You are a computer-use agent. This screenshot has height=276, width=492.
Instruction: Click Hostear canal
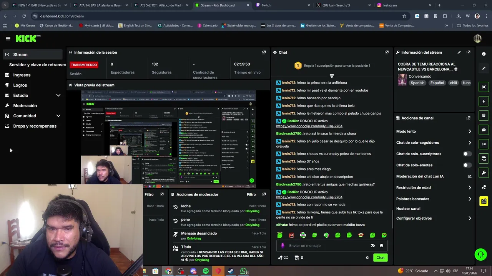pyautogui.click(x=408, y=209)
